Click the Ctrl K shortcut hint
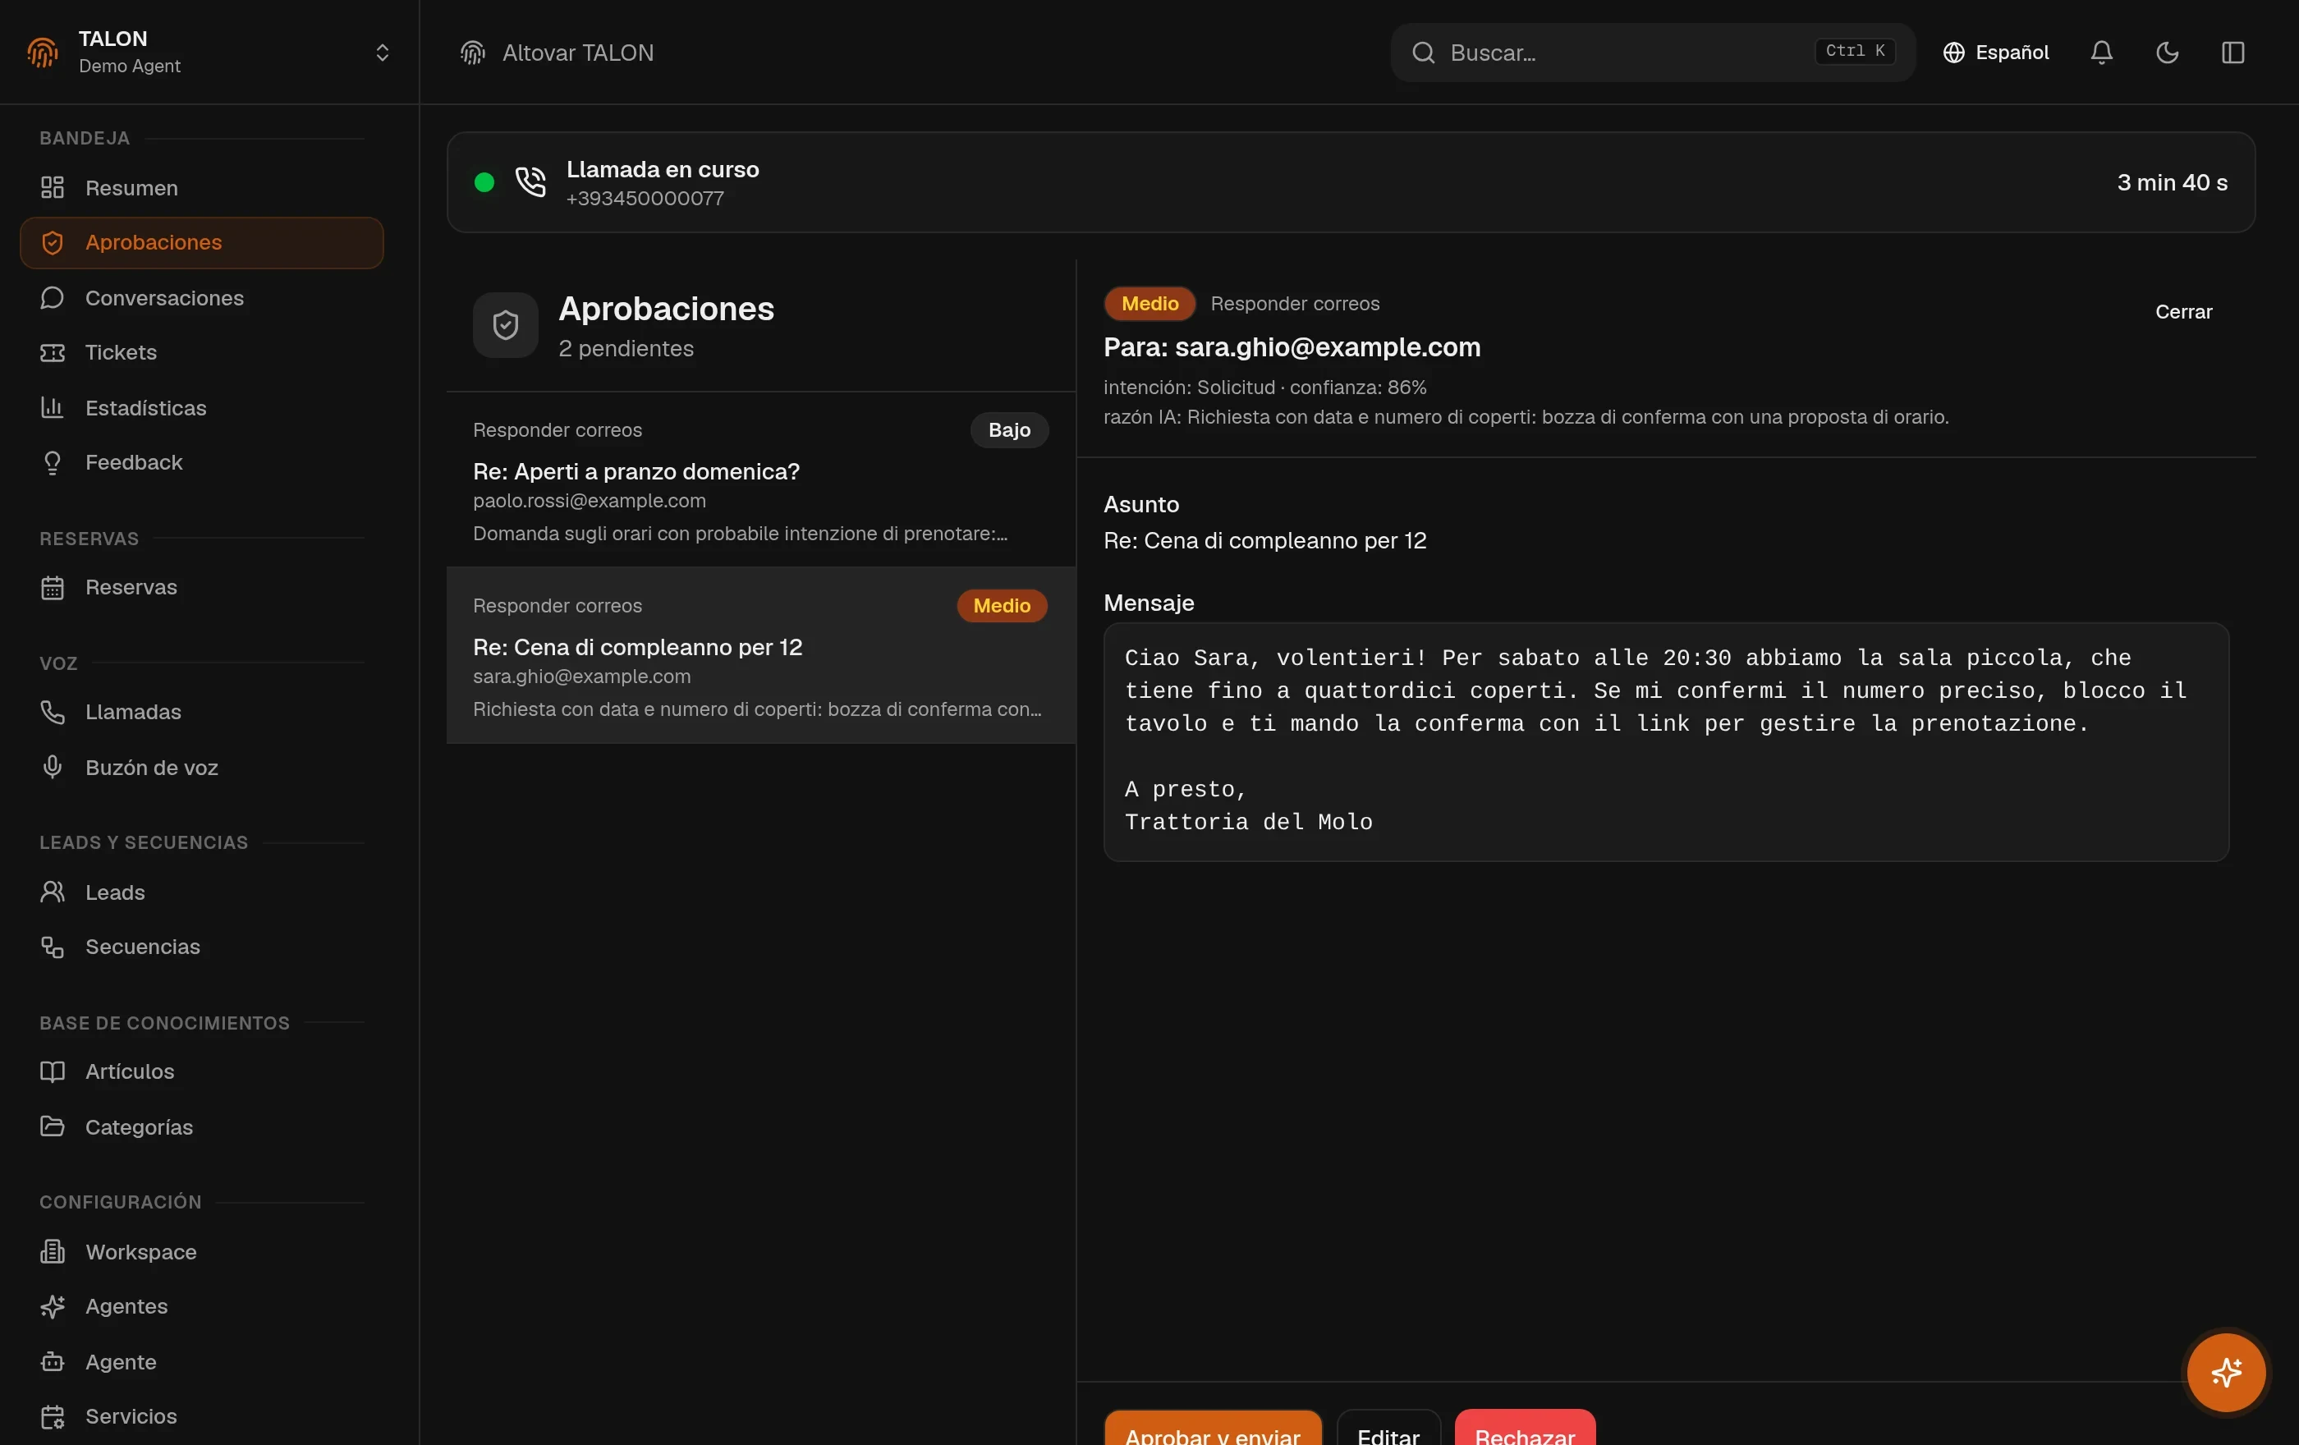2299x1445 pixels. [1854, 51]
